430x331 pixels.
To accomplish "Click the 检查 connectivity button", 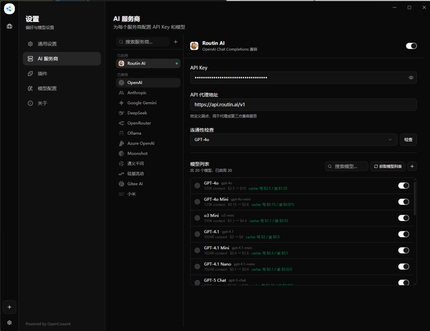I will point(408,140).
